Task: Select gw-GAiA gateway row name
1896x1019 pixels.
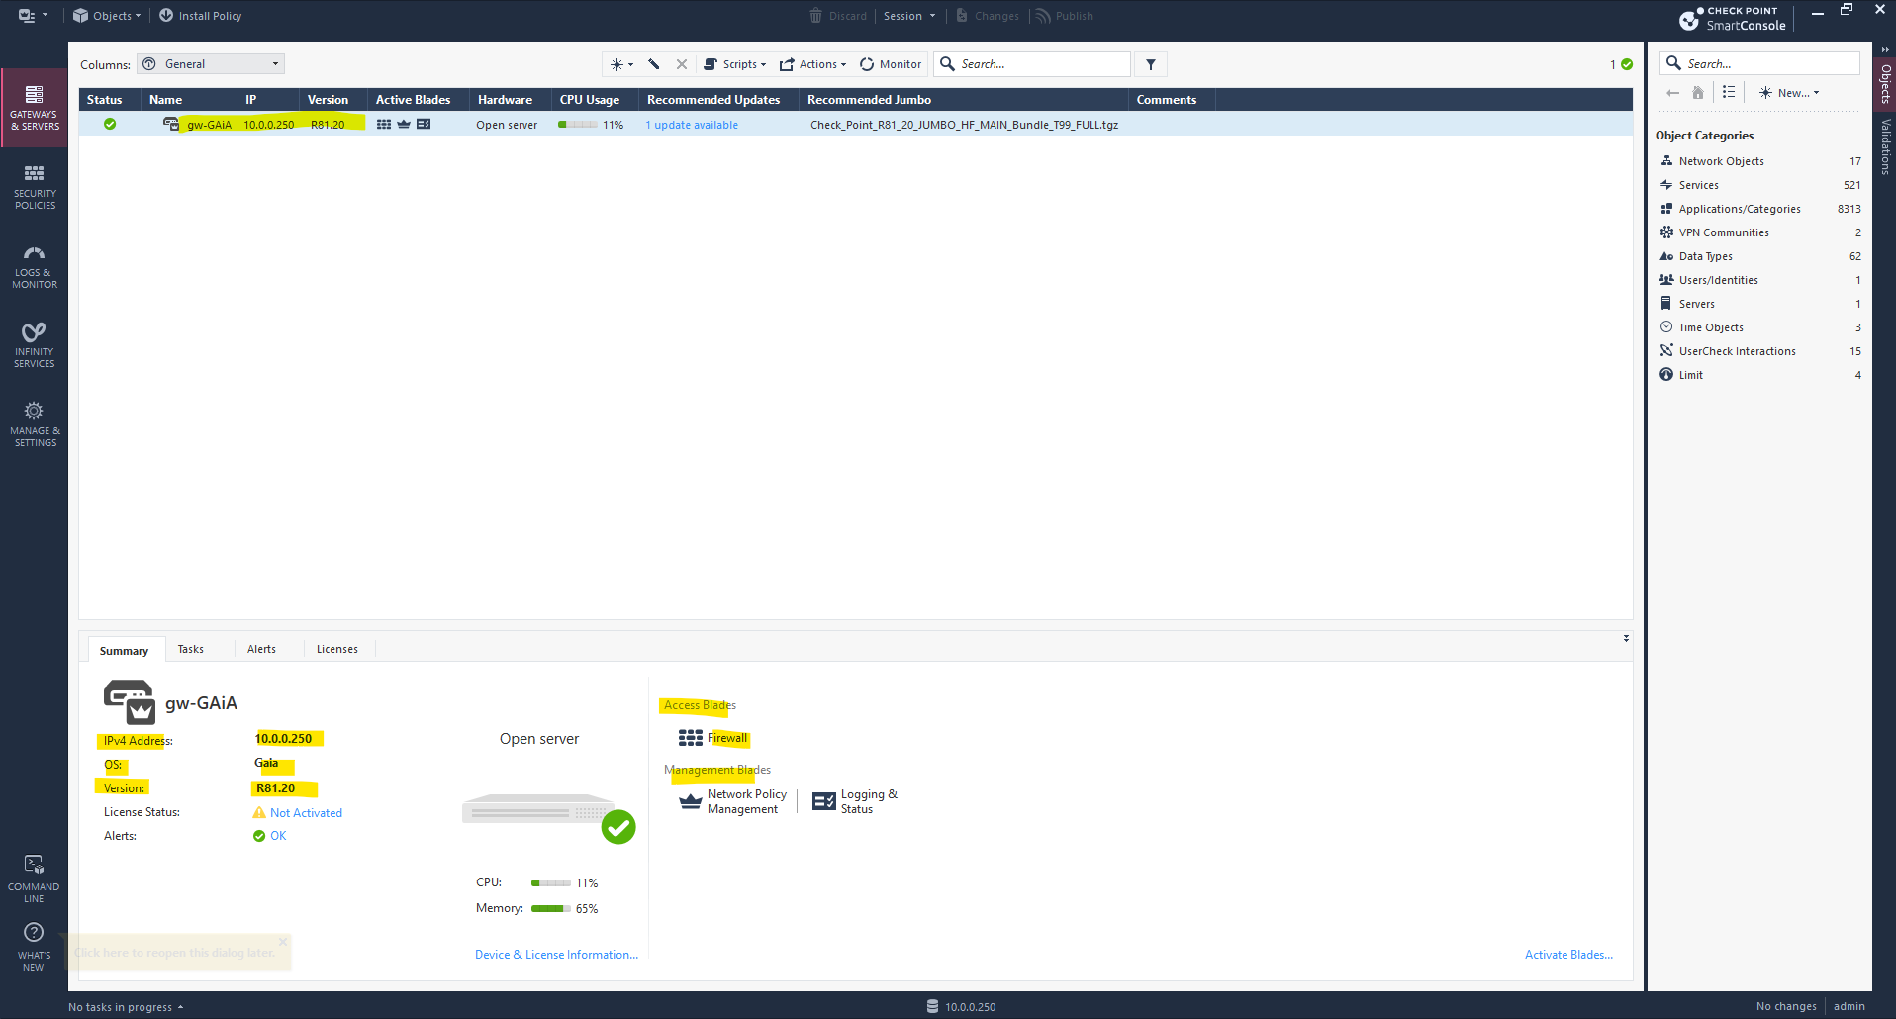Action: tap(209, 125)
